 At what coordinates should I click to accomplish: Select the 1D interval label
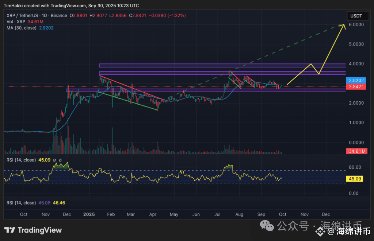coord(44,15)
